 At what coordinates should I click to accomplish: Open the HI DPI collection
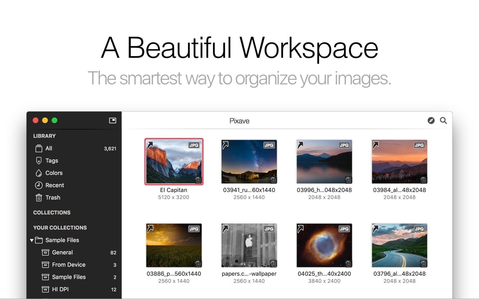click(x=60, y=289)
